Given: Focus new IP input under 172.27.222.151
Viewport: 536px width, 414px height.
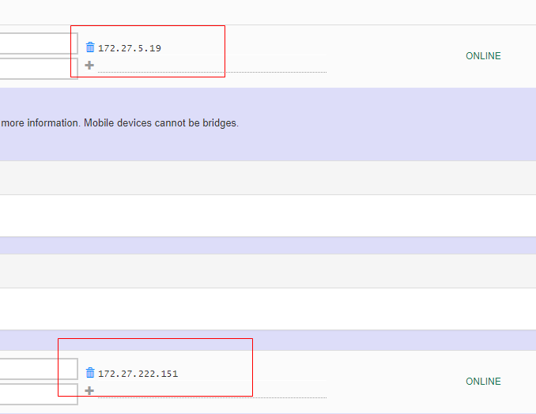Looking at the screenshot, I should 213,392.
